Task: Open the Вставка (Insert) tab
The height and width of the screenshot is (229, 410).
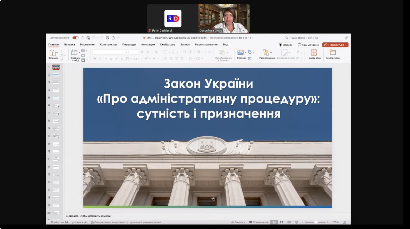Action: pos(69,45)
